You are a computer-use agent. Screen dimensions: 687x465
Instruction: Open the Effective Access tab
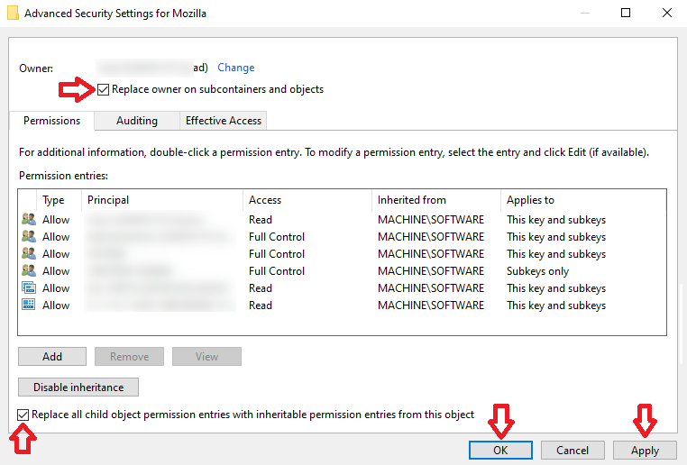pos(223,121)
